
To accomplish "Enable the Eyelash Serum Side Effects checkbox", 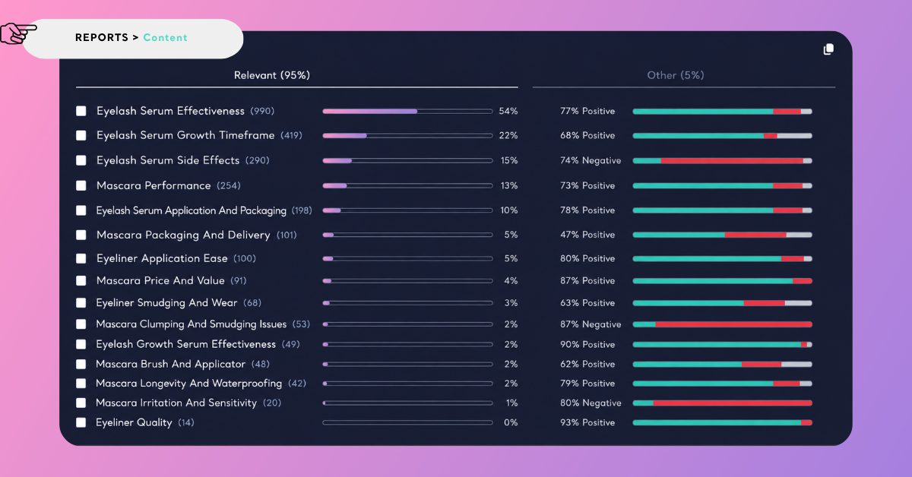I will tap(81, 160).
